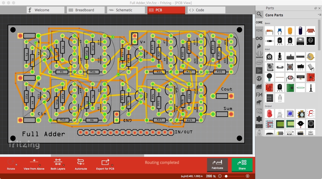
Task: Toggle the Parts panel docking control
Action: point(315,8)
